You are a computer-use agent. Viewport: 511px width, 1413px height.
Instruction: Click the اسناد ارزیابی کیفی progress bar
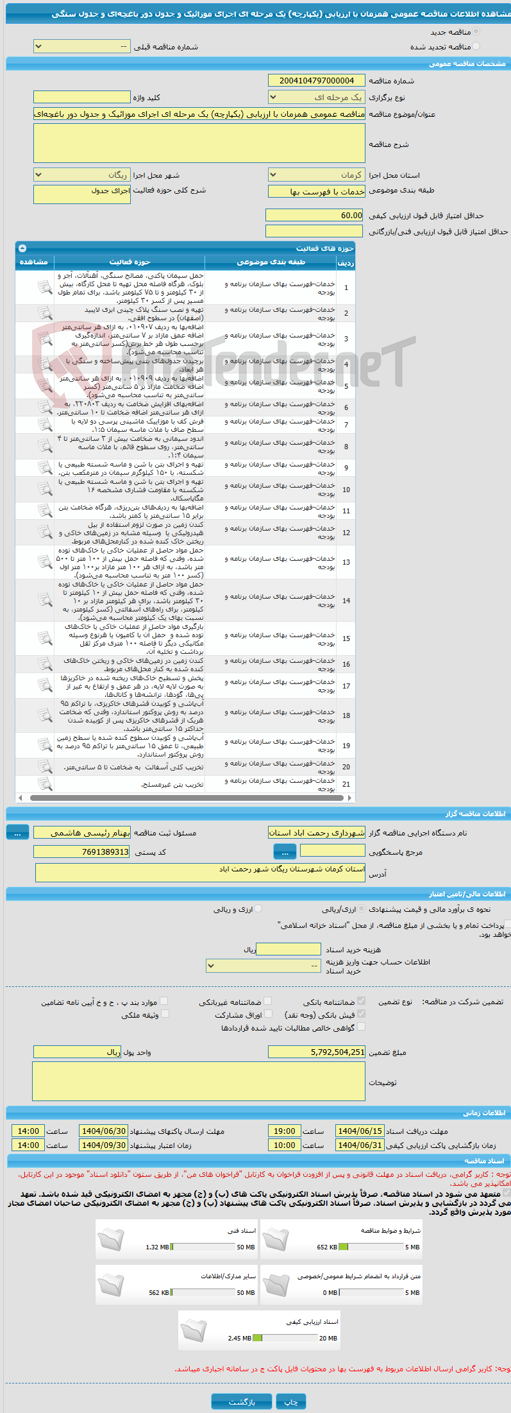click(285, 1339)
